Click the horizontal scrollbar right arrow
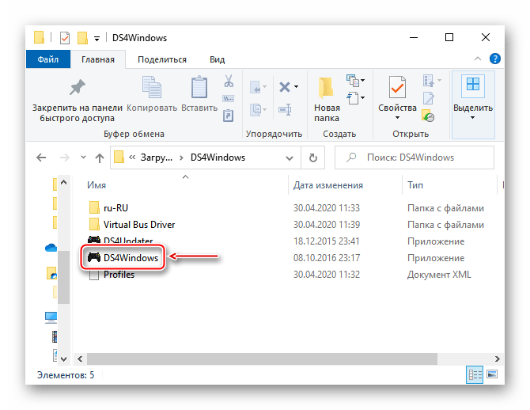530x410 pixels. [x=498, y=359]
